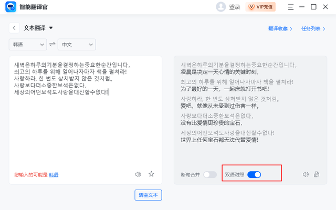
Task: Open the 翻译收藏 link
Action: point(280,29)
